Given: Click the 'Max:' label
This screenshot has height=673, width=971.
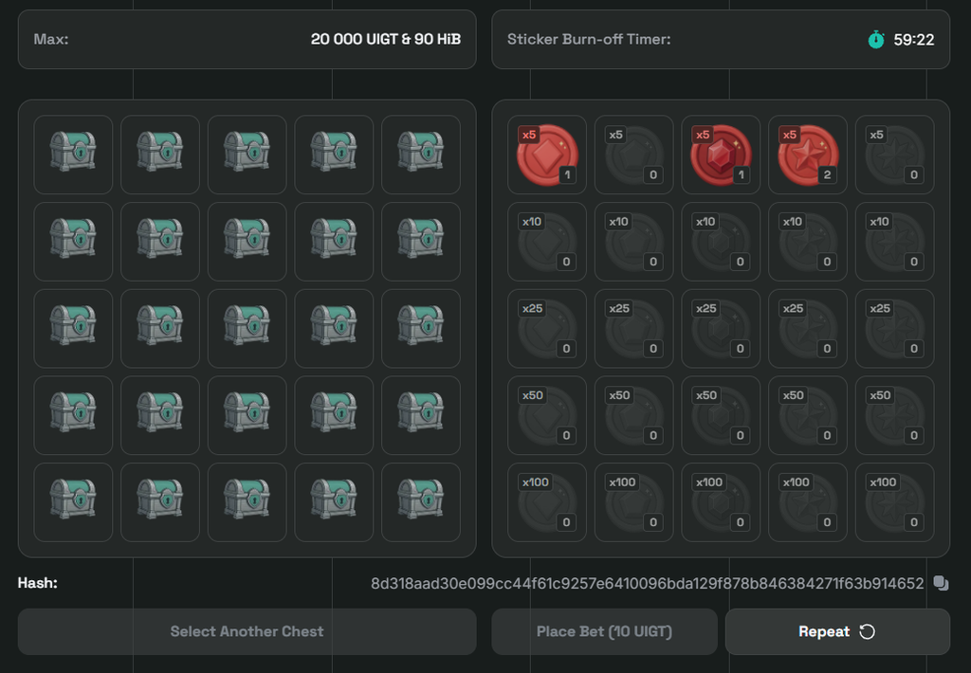Looking at the screenshot, I should point(51,39).
